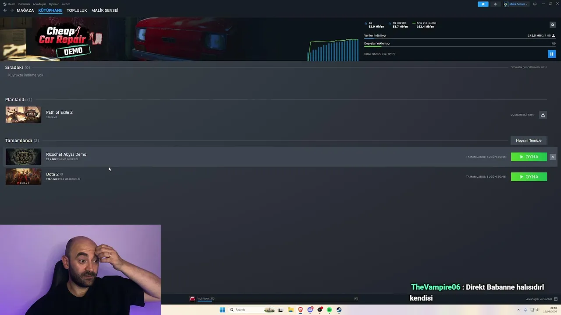Remove Ricochet Abyss Demo from completed list
Image resolution: width=561 pixels, height=315 pixels.
pyautogui.click(x=552, y=157)
